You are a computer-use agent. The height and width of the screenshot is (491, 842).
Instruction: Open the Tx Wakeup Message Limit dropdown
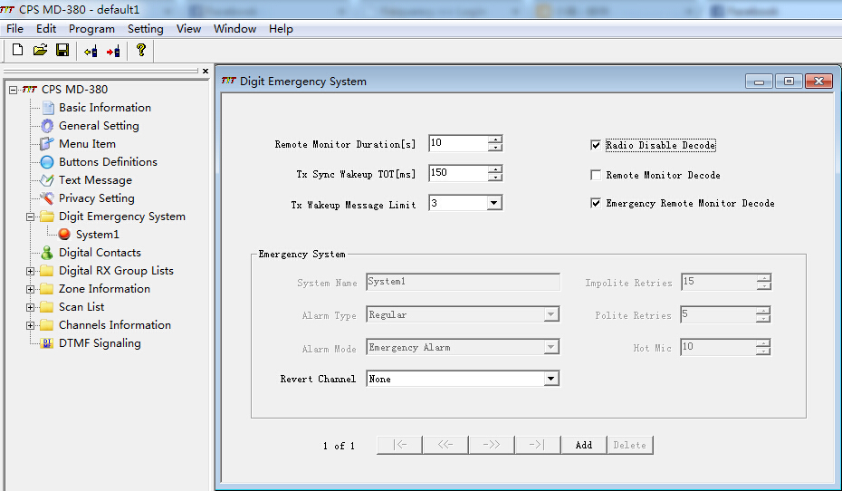[x=494, y=203]
